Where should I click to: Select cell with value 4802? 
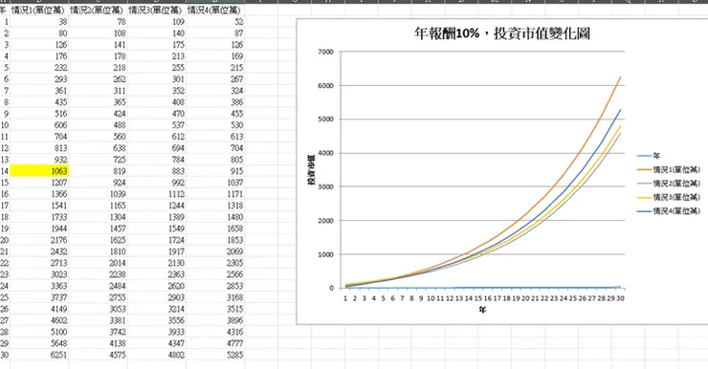pos(157,355)
